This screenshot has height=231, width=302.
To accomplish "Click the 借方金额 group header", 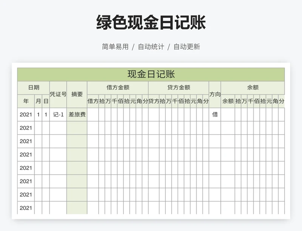I will (118, 88).
